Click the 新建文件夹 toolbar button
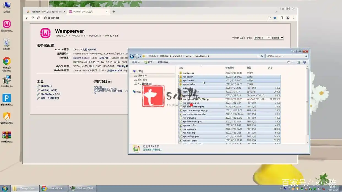 pyautogui.click(x=163, y=62)
